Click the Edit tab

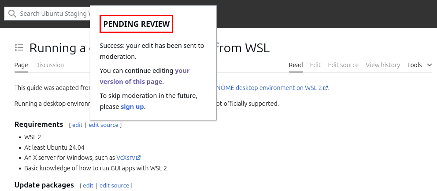315,65
